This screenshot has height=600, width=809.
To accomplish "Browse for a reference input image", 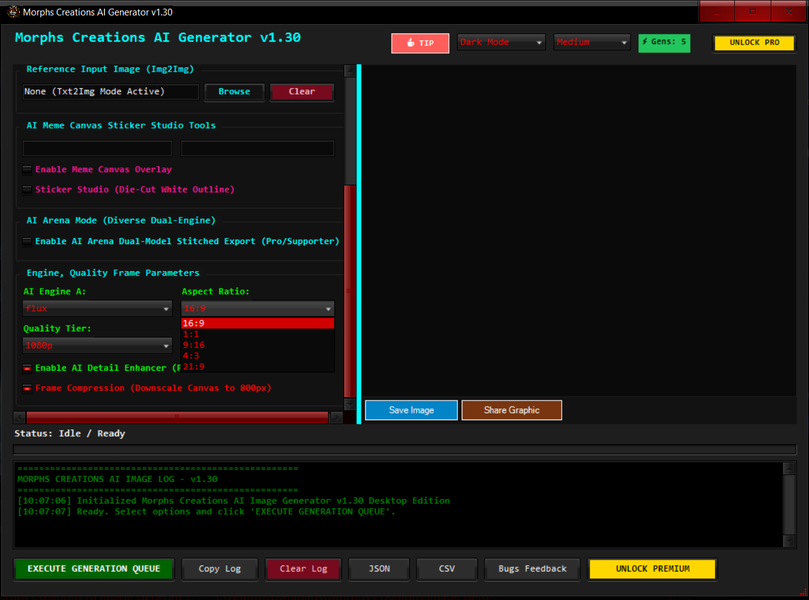I will click(234, 91).
